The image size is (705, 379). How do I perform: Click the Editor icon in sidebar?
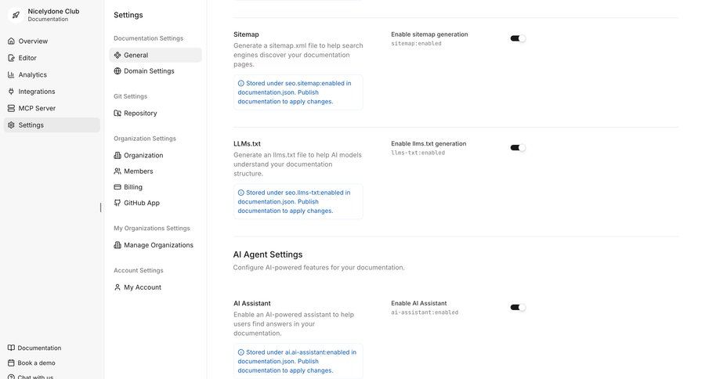[11, 58]
